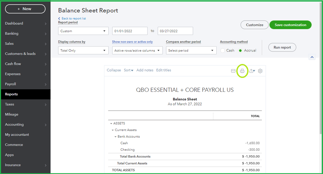
Task: Open report settings gear icon
Action: coord(260,71)
